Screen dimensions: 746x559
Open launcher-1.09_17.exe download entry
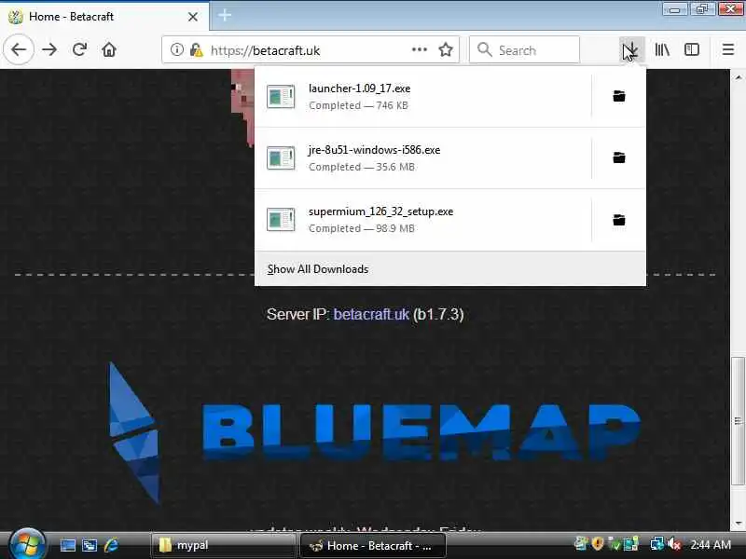coord(423,97)
